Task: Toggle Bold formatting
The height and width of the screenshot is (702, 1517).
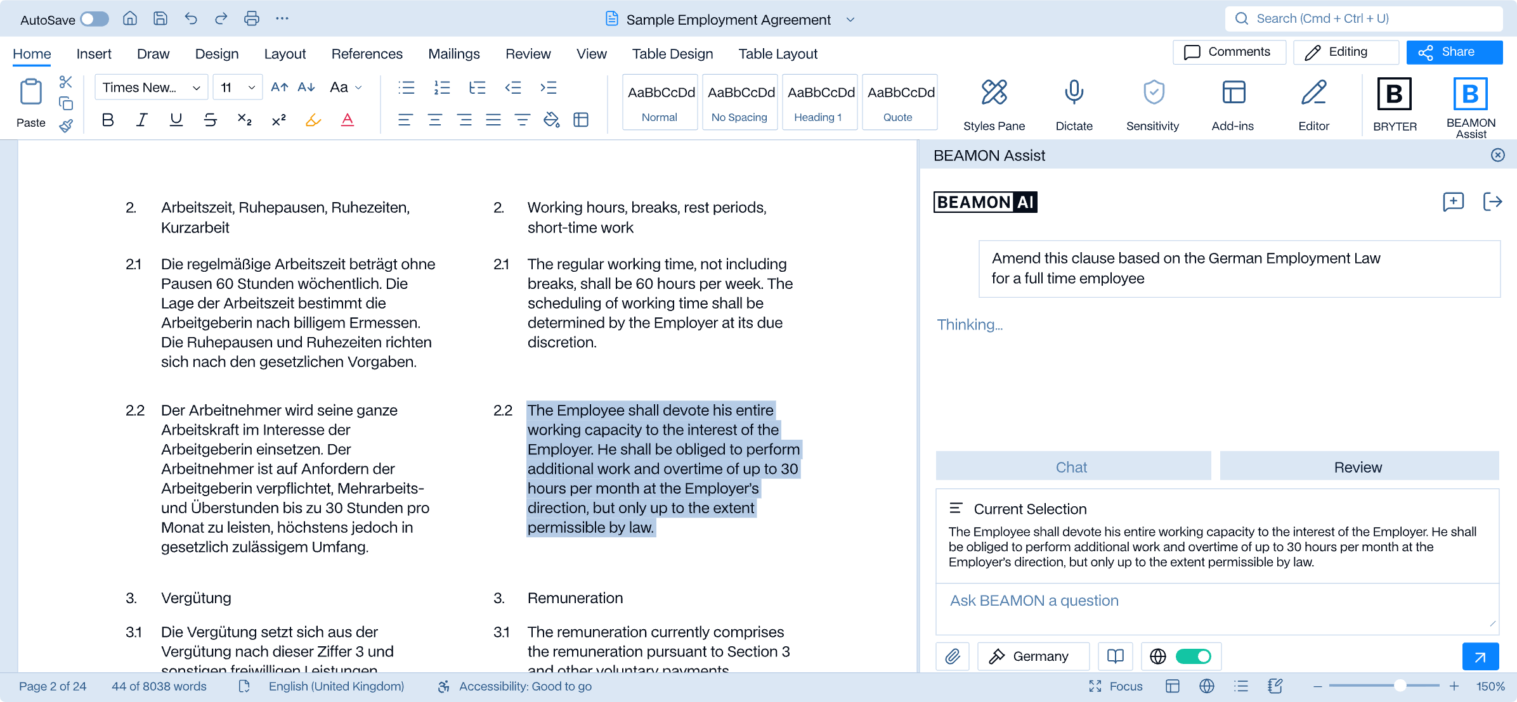Action: pos(108,120)
